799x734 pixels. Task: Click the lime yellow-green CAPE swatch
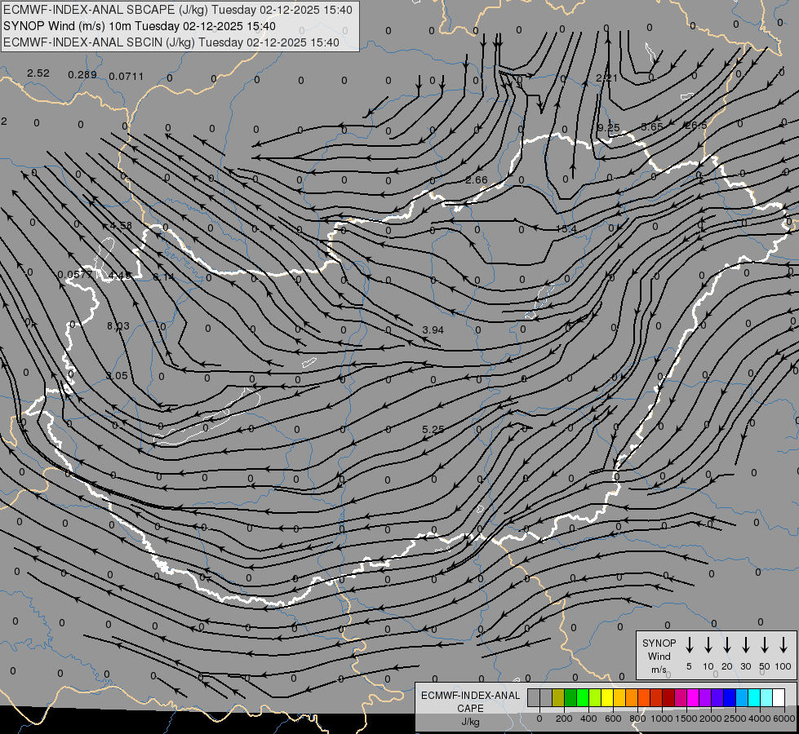tap(595, 697)
